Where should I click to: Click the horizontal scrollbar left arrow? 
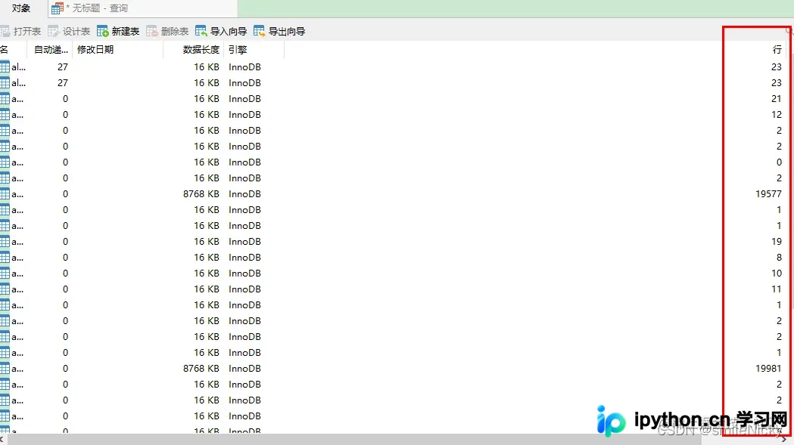pos(3,440)
